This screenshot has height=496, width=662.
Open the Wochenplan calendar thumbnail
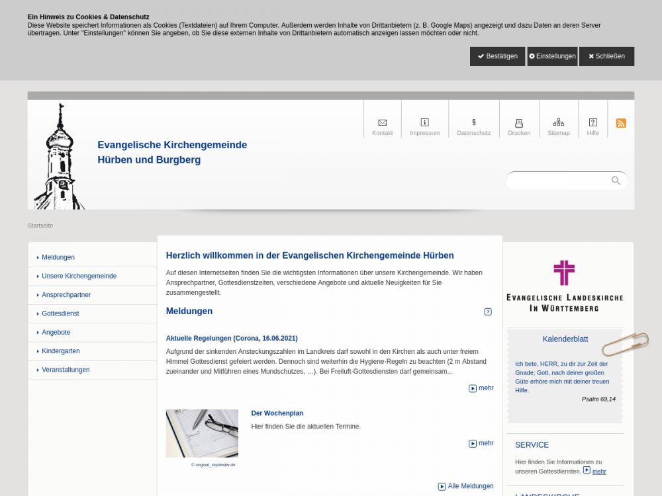202,433
